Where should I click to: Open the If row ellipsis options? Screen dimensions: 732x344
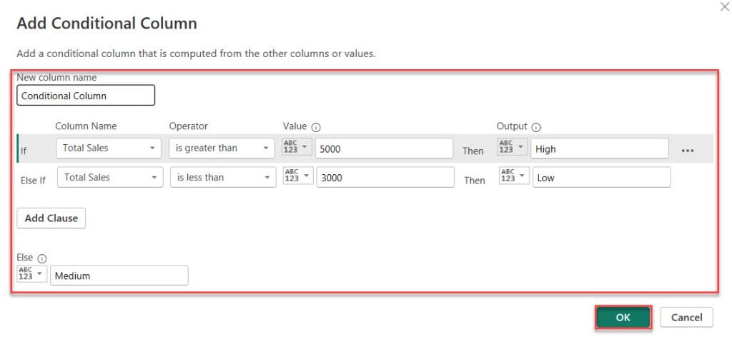tap(687, 151)
